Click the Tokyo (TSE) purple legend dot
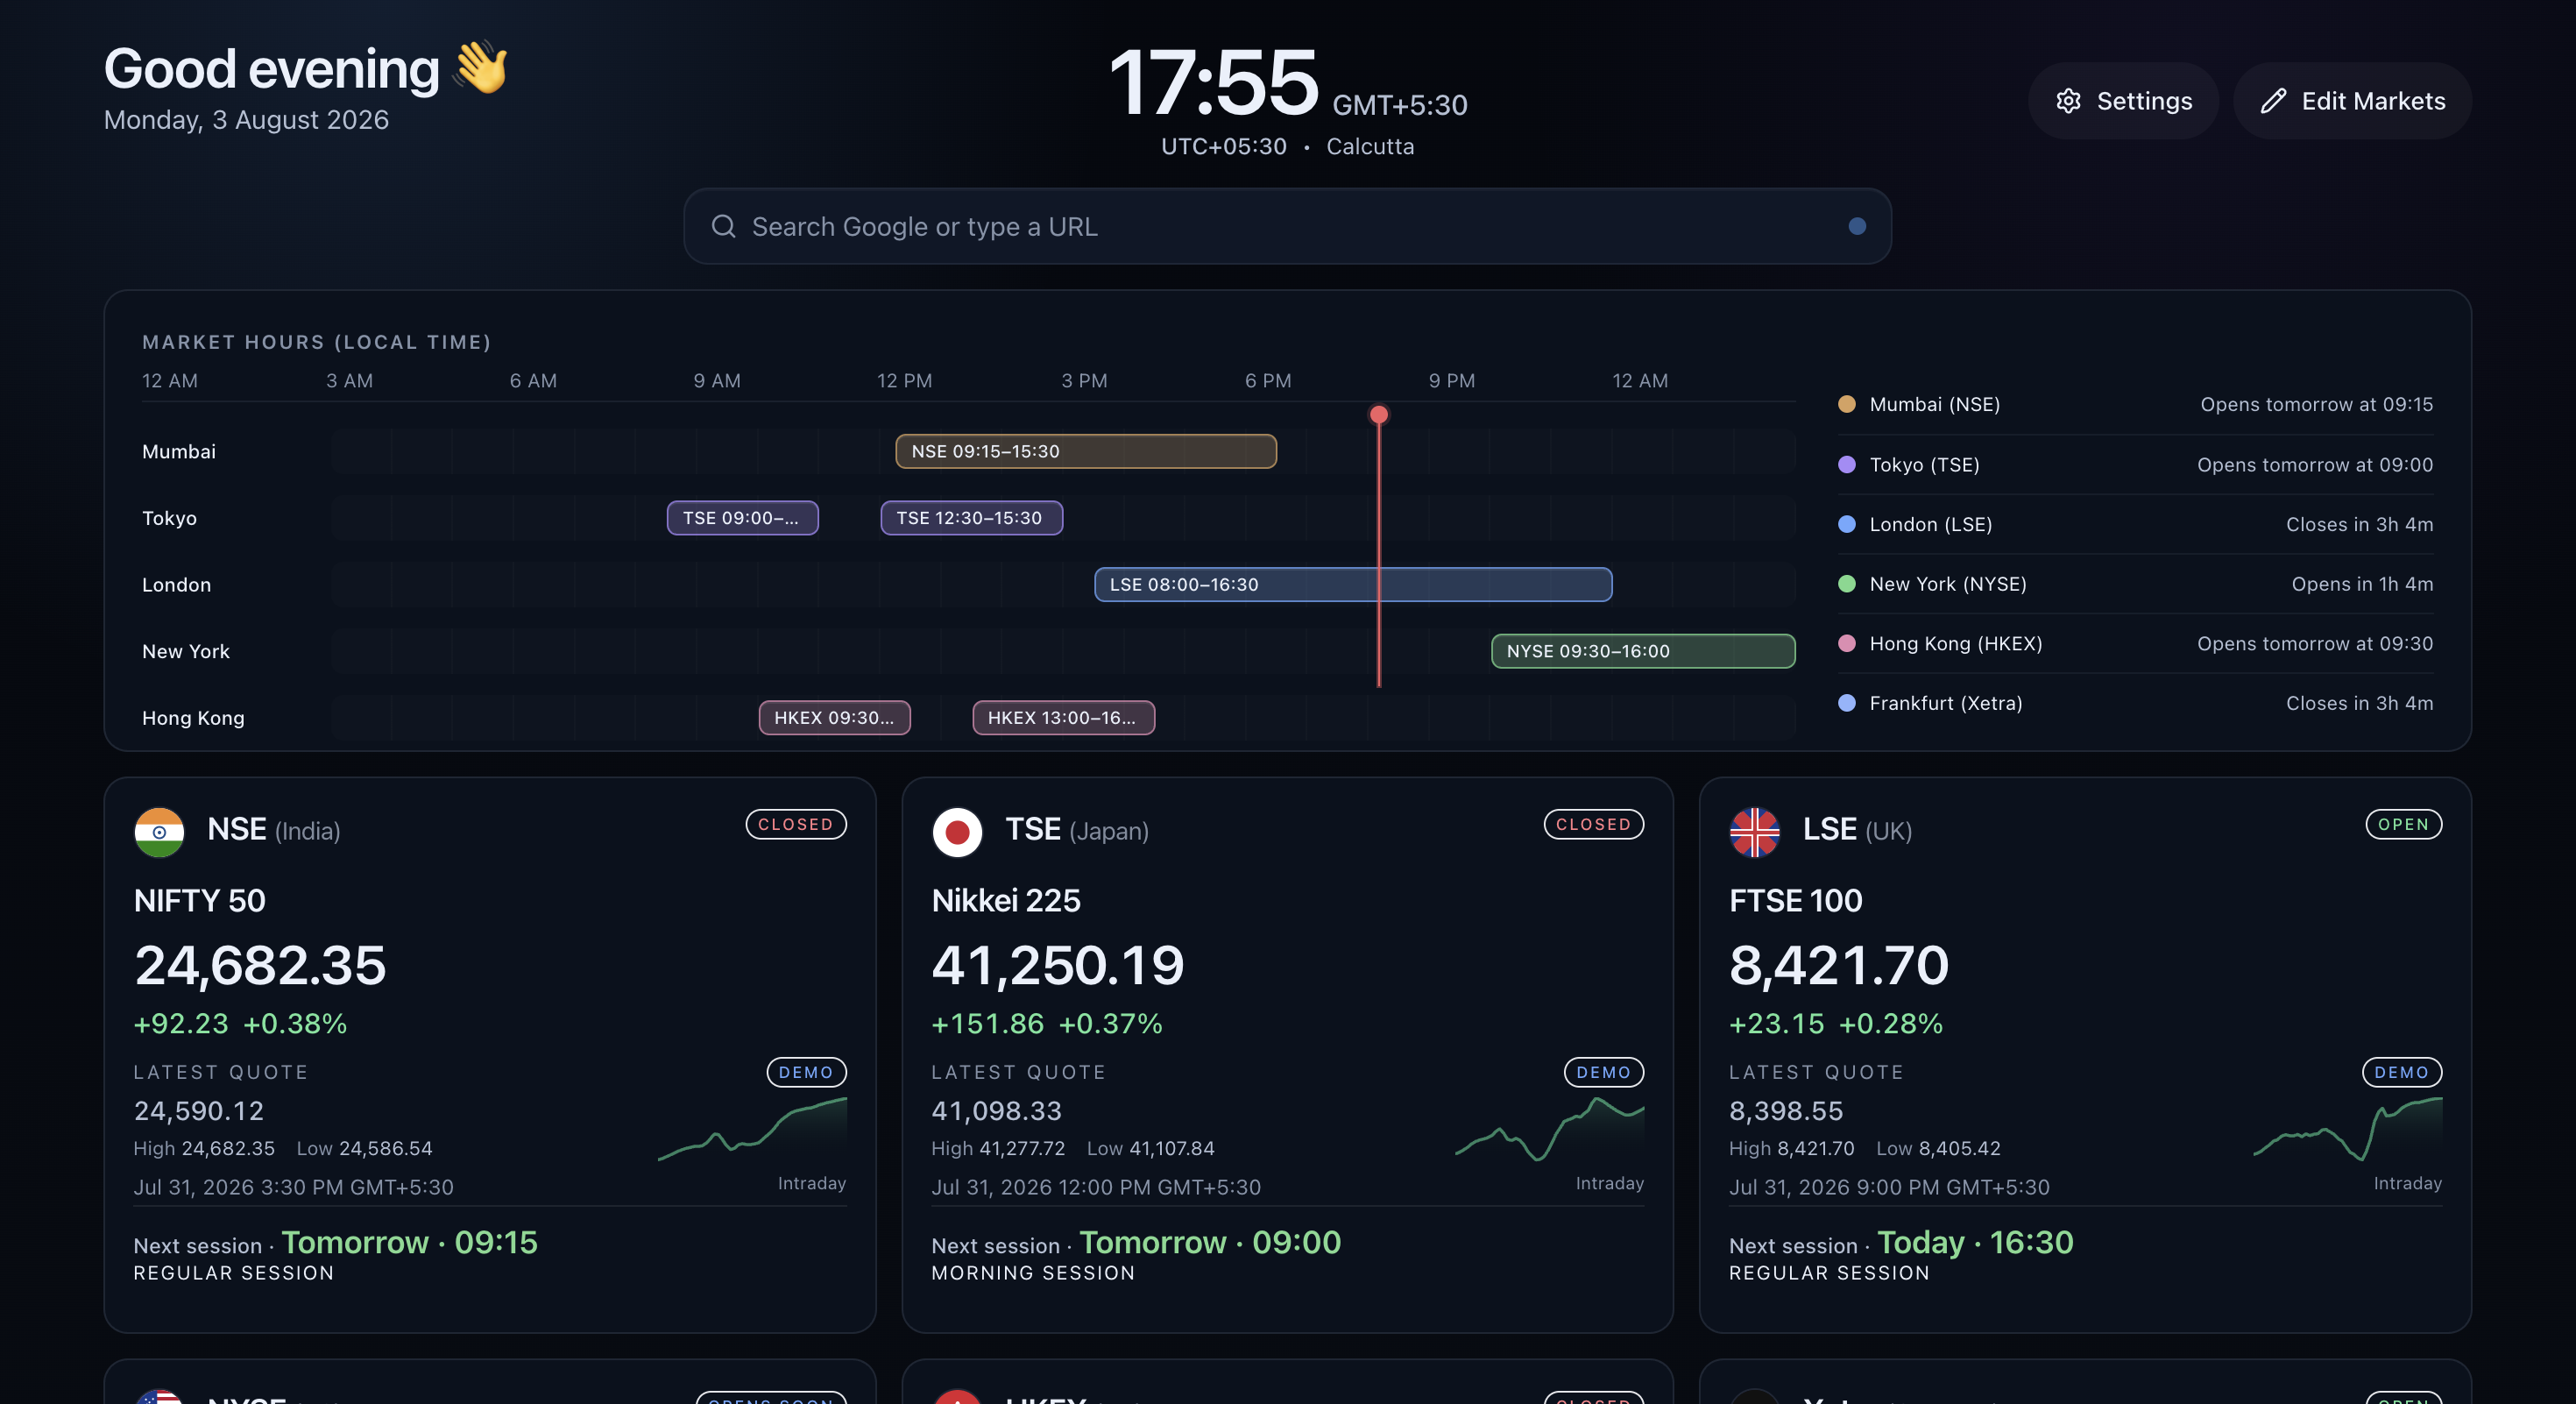 (1847, 465)
